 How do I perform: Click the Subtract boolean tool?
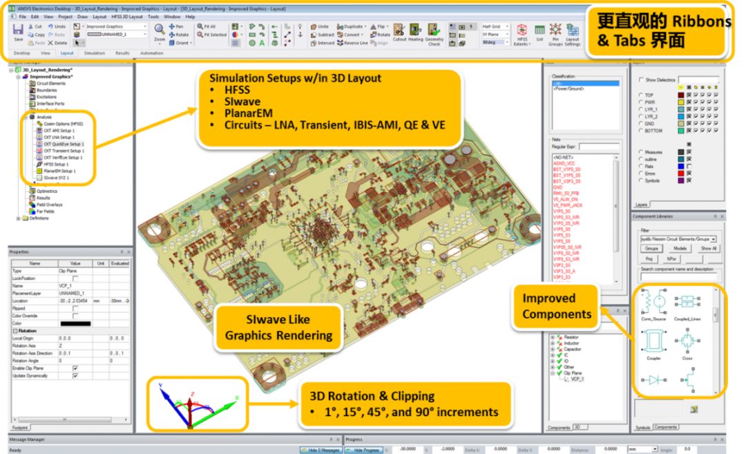coord(323,35)
